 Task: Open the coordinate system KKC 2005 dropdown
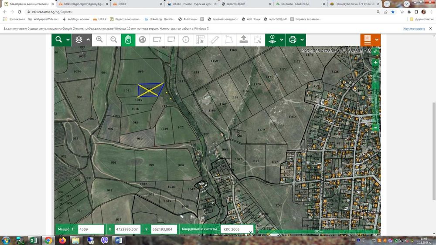click(x=236, y=229)
